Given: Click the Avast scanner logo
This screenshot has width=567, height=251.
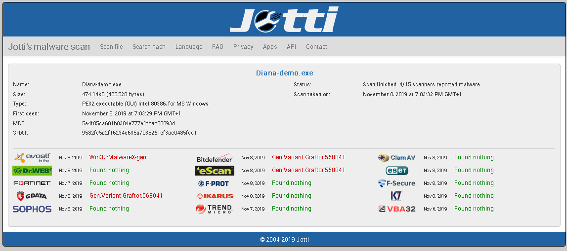Looking at the screenshot, I should (x=32, y=158).
